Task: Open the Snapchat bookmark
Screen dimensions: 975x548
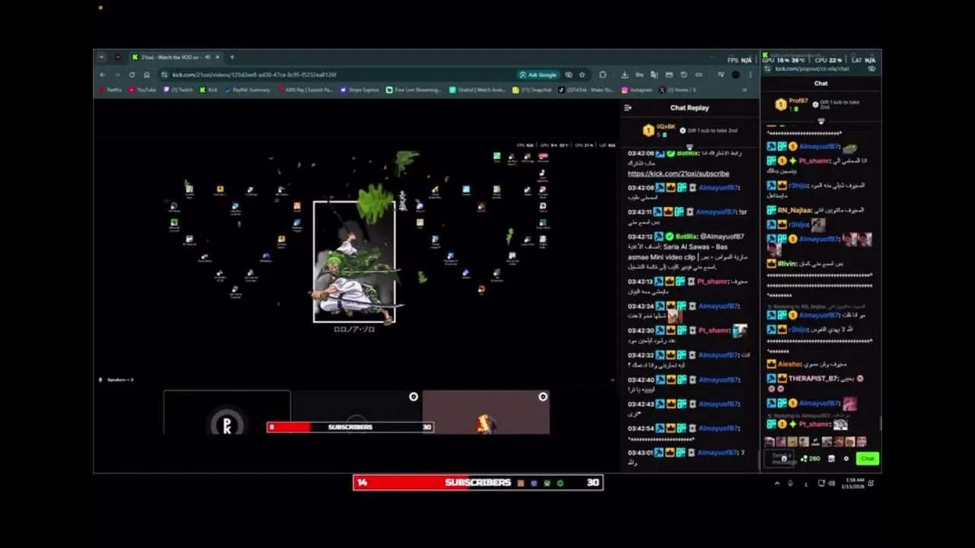Action: coord(532,90)
